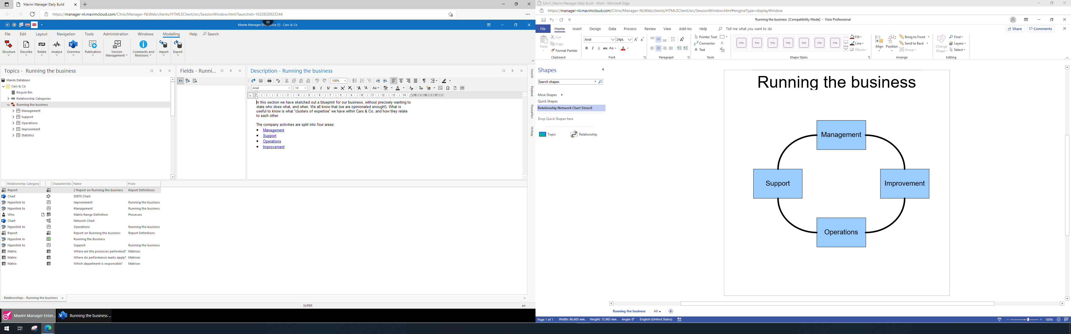Viewport: 1071px width, 334px height.
Task: Open the Visio Overview button
Action: tap(73, 48)
